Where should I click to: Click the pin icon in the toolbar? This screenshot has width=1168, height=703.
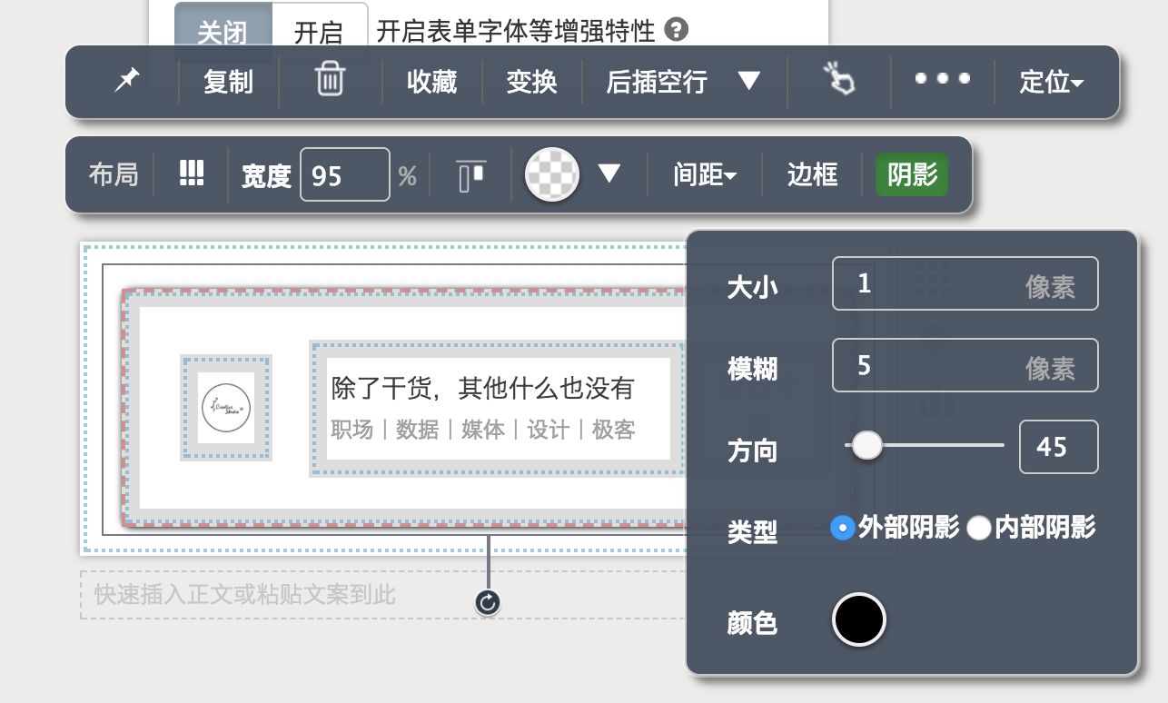pos(126,81)
